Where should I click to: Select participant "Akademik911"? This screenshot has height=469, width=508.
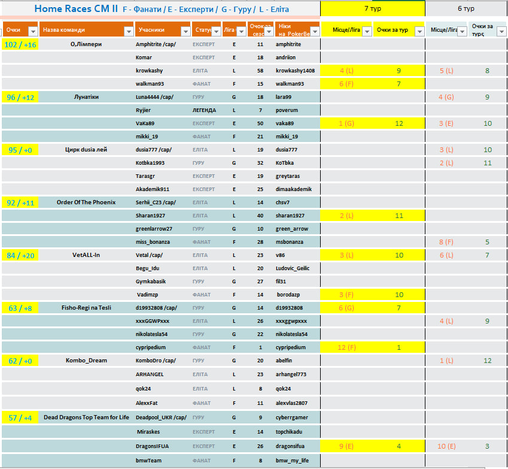(152, 189)
